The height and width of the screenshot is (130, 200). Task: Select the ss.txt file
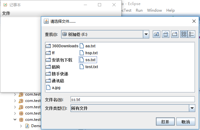(88, 60)
